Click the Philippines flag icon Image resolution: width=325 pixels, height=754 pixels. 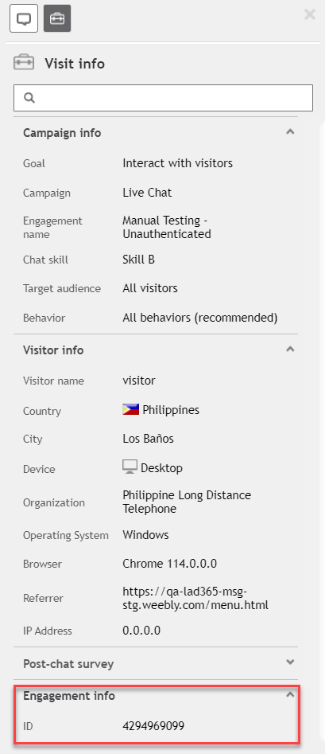[x=130, y=409]
